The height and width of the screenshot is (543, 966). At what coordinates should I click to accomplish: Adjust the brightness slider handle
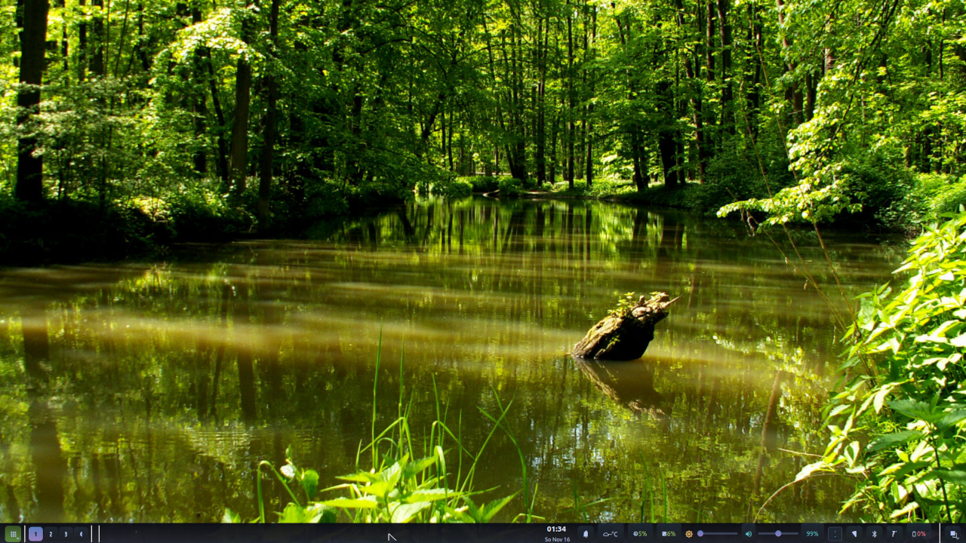coord(700,534)
